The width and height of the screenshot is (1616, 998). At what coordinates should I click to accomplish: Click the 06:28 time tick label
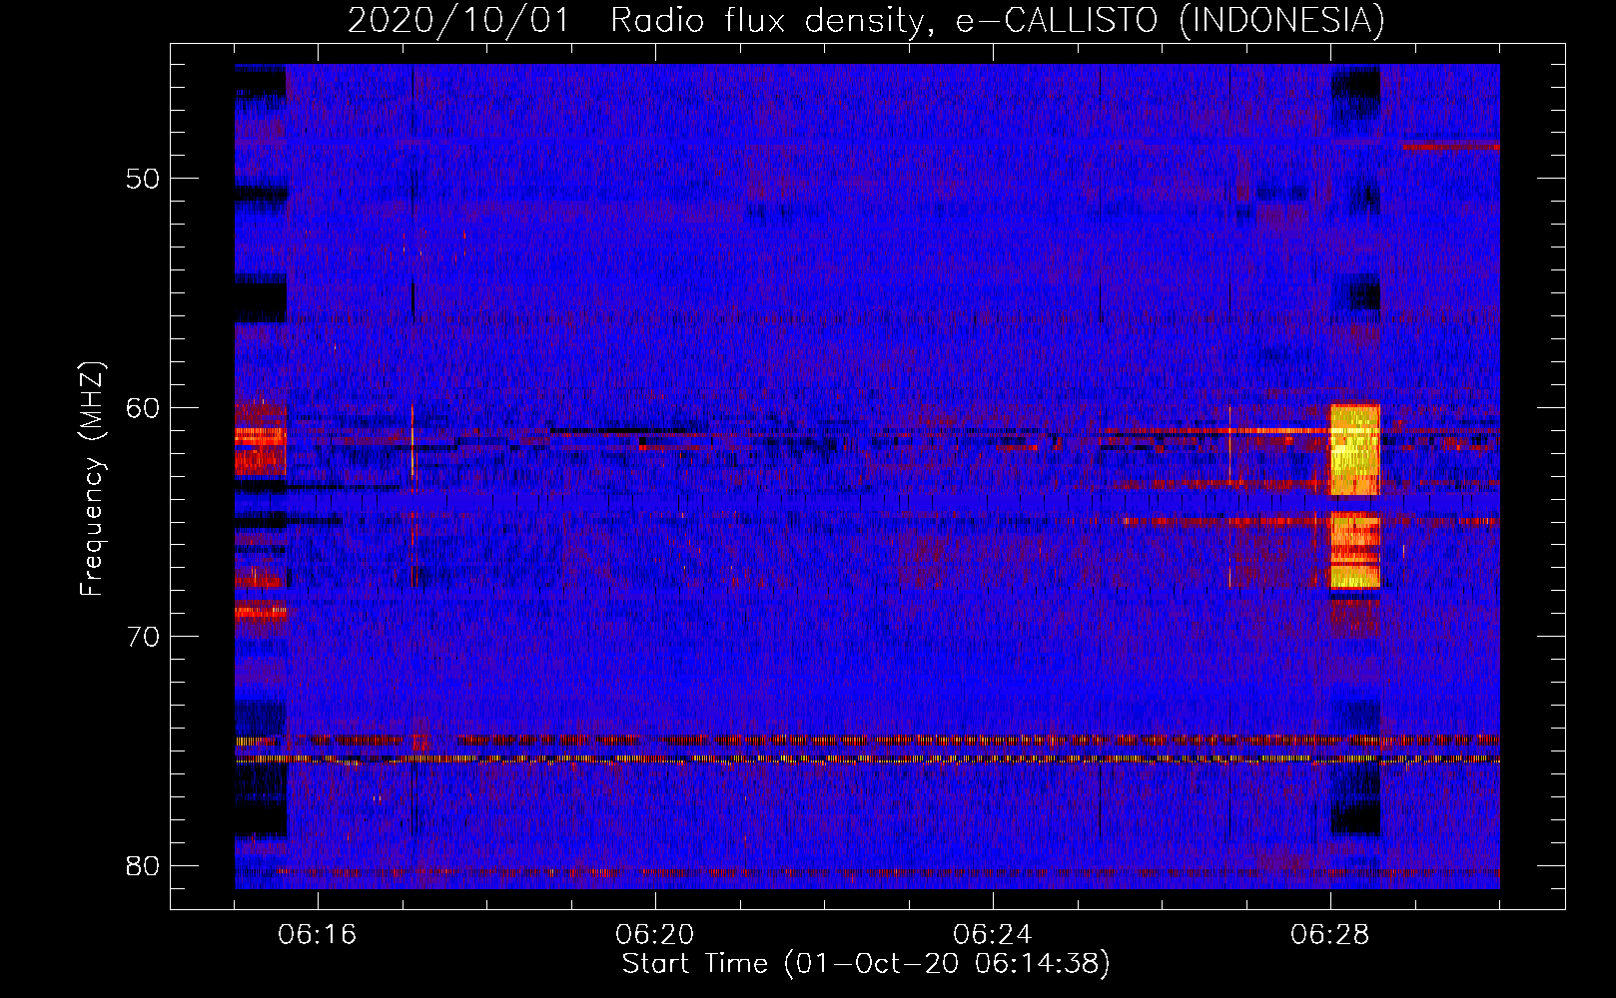tap(1330, 935)
